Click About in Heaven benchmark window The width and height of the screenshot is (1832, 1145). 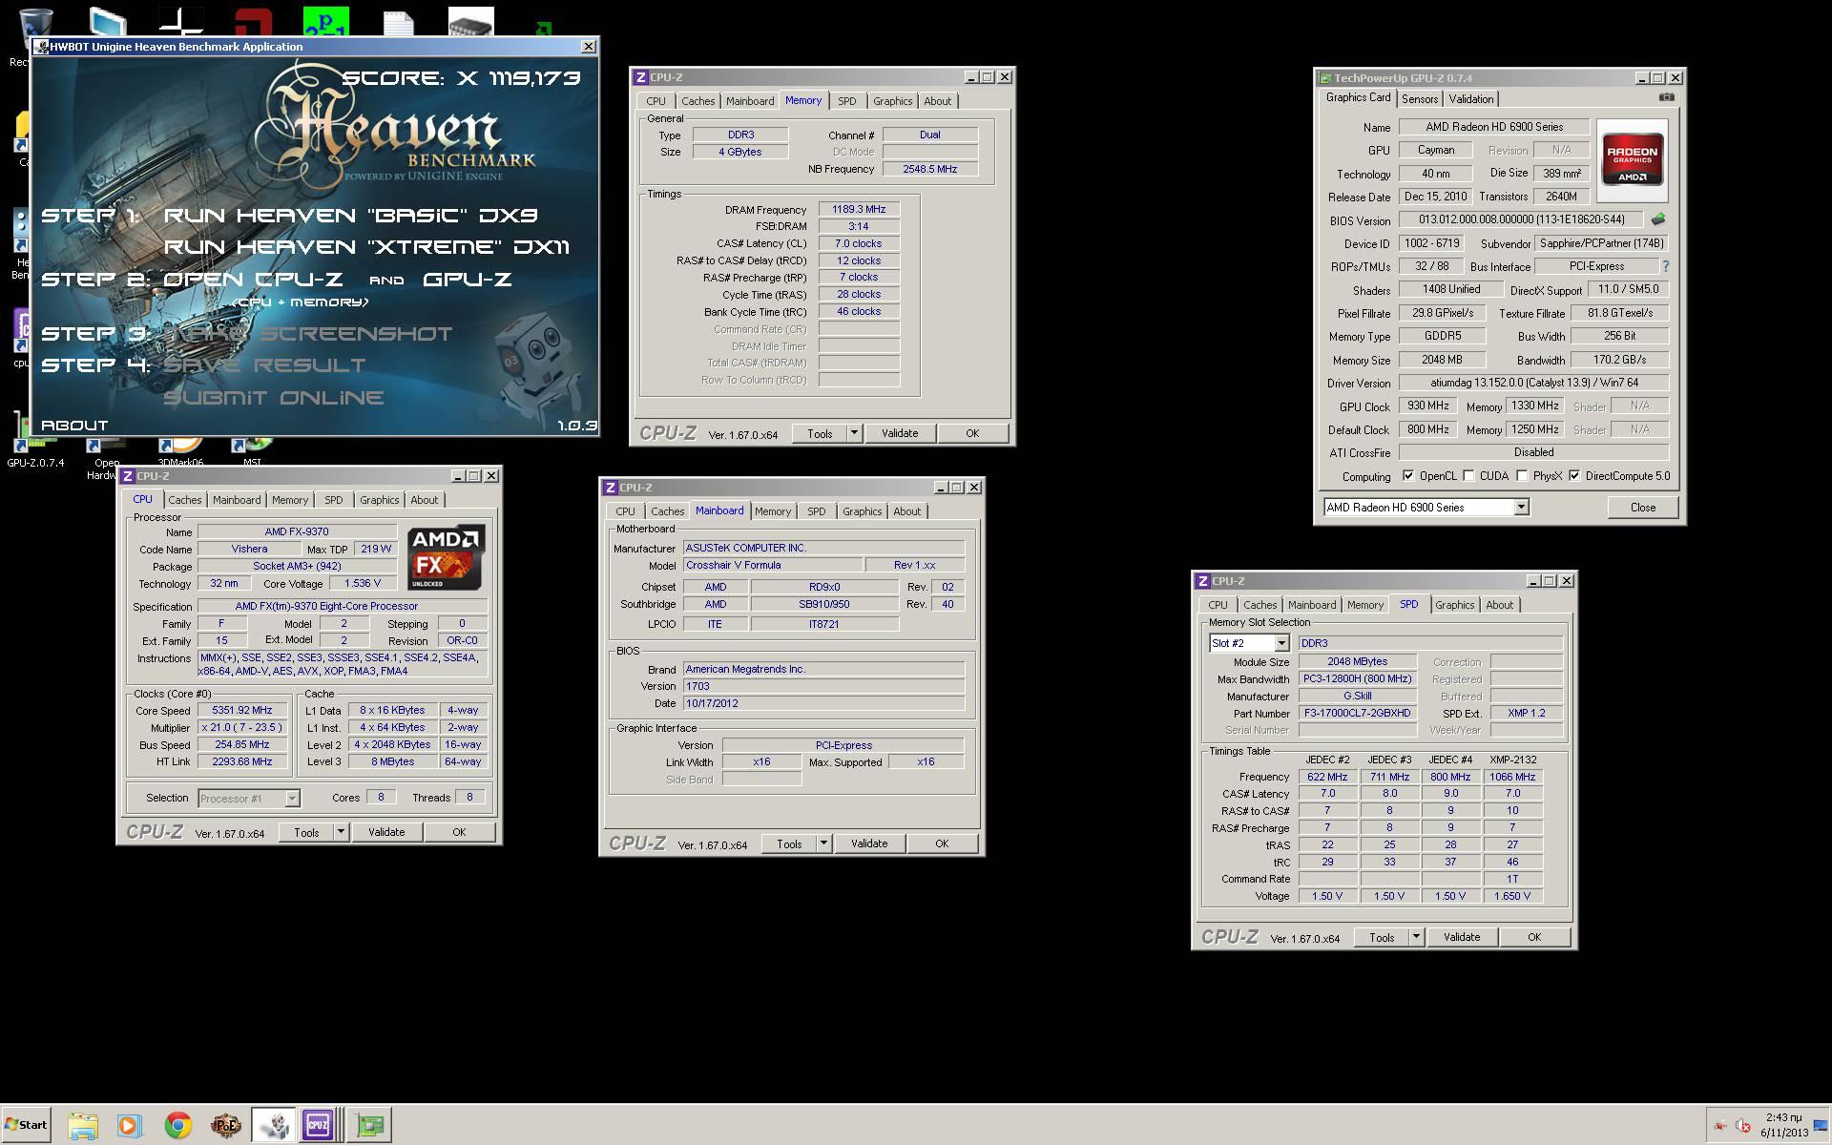(x=74, y=426)
